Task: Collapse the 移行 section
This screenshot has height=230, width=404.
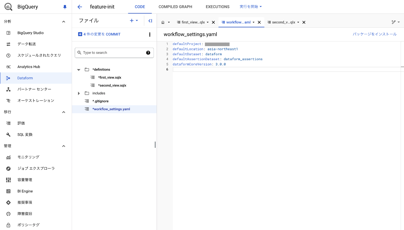Action: click(x=64, y=112)
